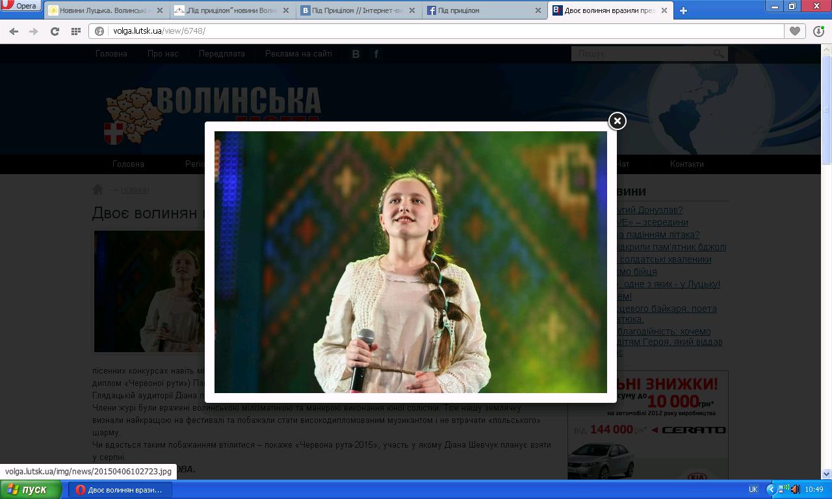Click the KIA Cerato discount ad banner
832x499 pixels.
pos(648,426)
